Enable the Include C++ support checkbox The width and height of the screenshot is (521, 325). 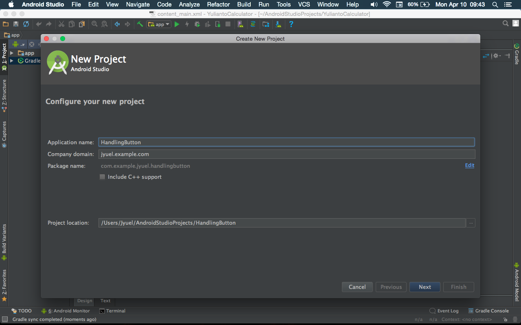coord(102,177)
